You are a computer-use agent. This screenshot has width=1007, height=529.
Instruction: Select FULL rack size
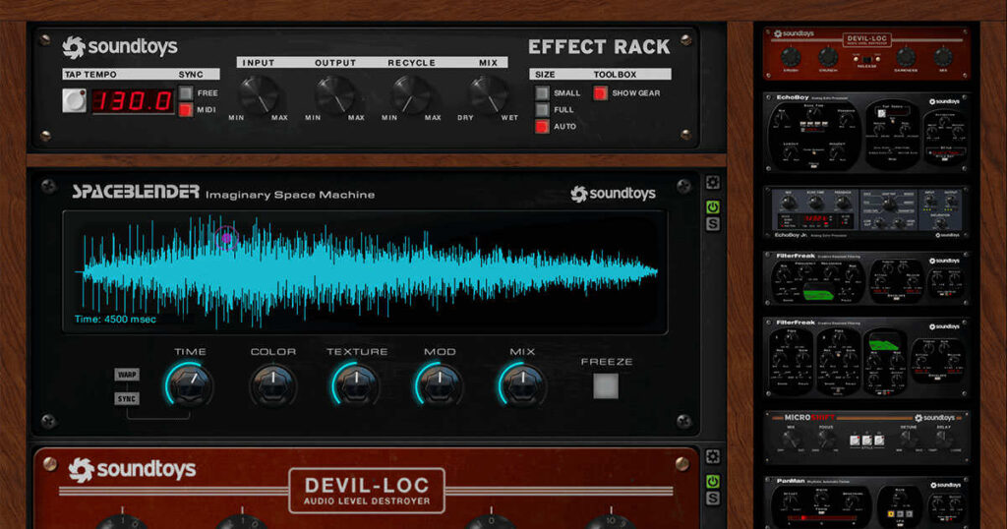542,110
